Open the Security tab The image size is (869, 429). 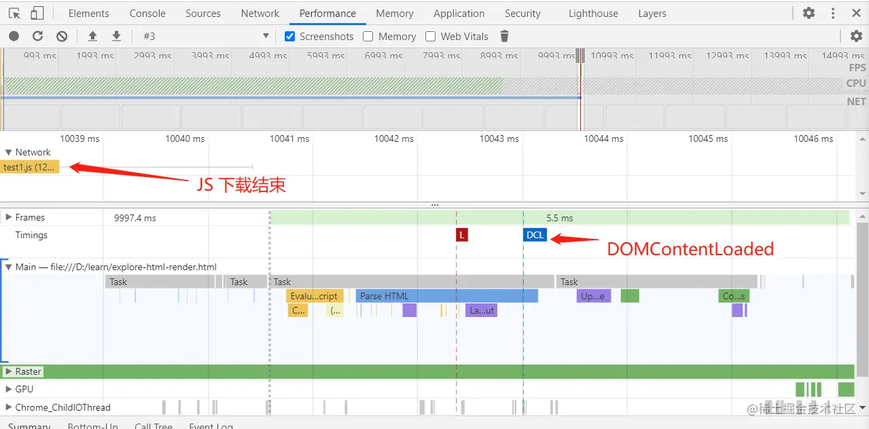click(x=522, y=13)
